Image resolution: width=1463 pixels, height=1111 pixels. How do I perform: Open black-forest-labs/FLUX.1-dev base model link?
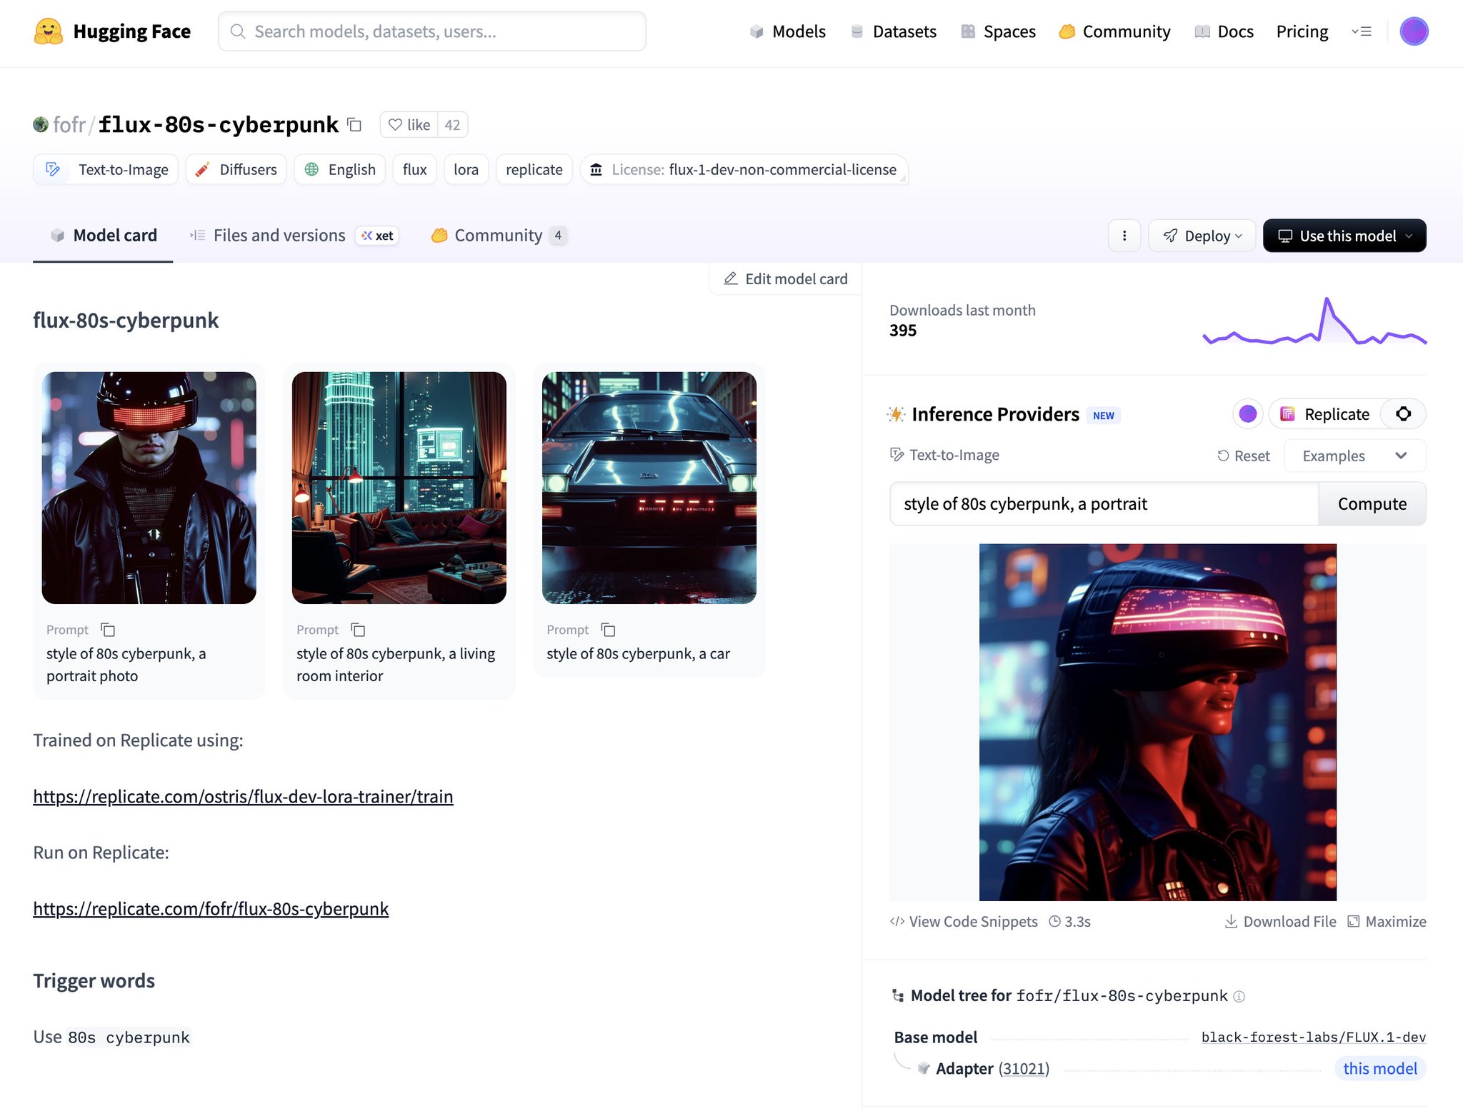coord(1313,1037)
